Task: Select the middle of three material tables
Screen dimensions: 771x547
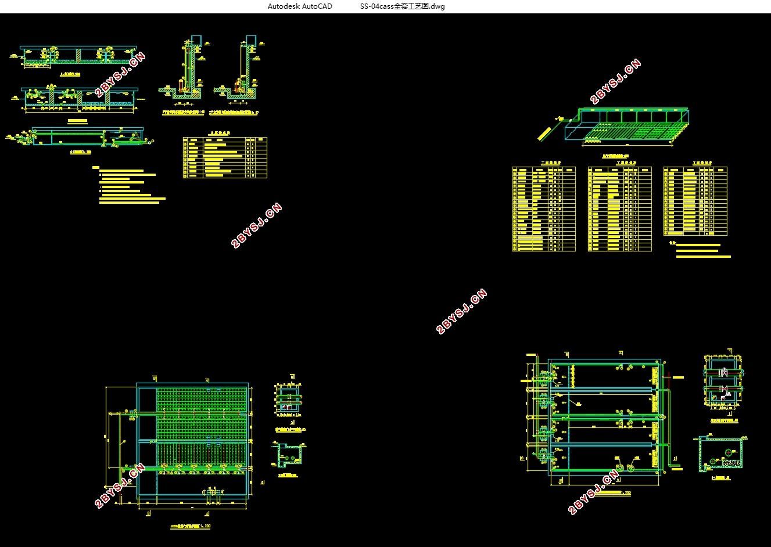Action: 619,209
